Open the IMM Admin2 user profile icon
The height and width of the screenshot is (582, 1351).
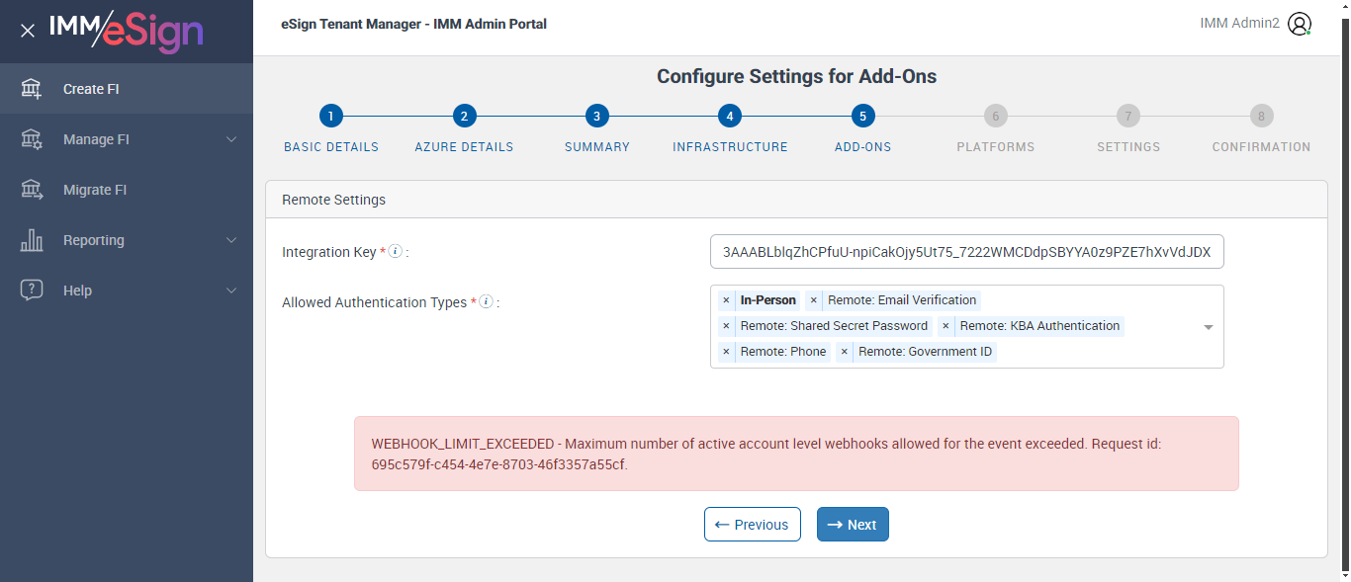click(x=1300, y=25)
